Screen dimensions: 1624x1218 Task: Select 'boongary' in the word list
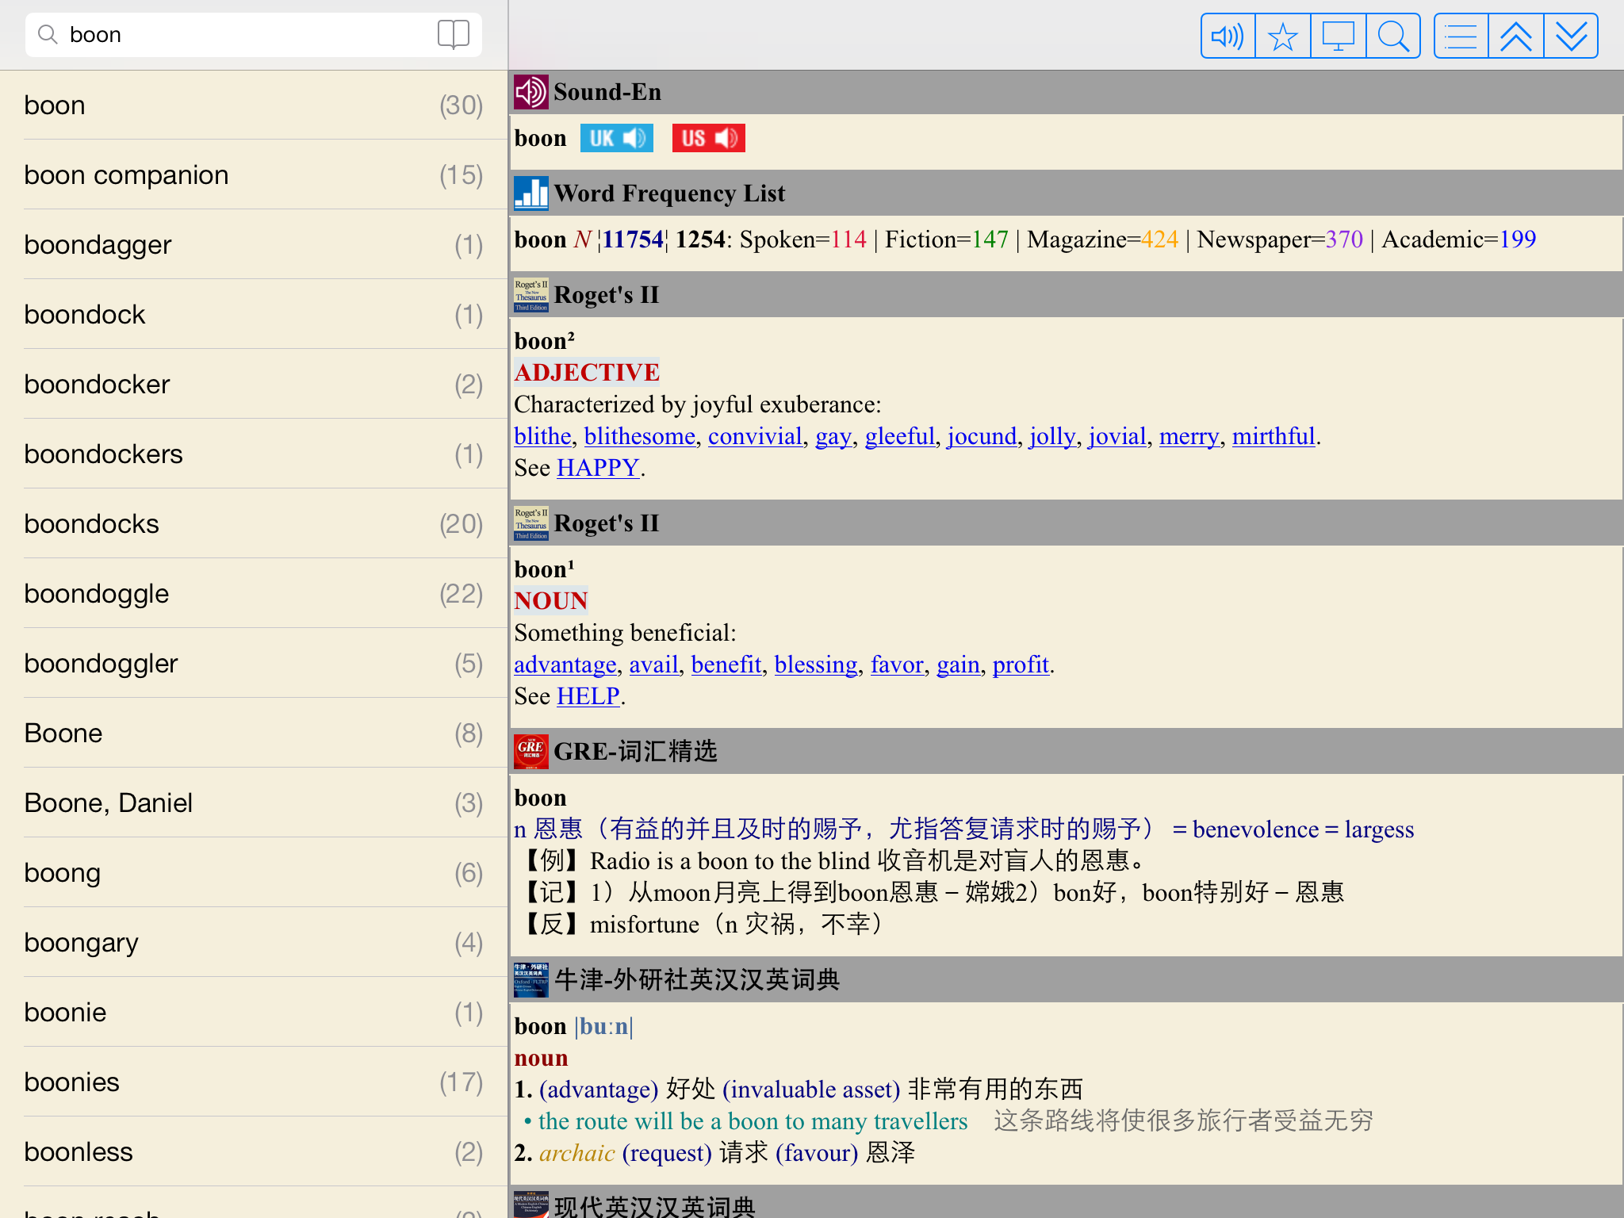(x=254, y=942)
